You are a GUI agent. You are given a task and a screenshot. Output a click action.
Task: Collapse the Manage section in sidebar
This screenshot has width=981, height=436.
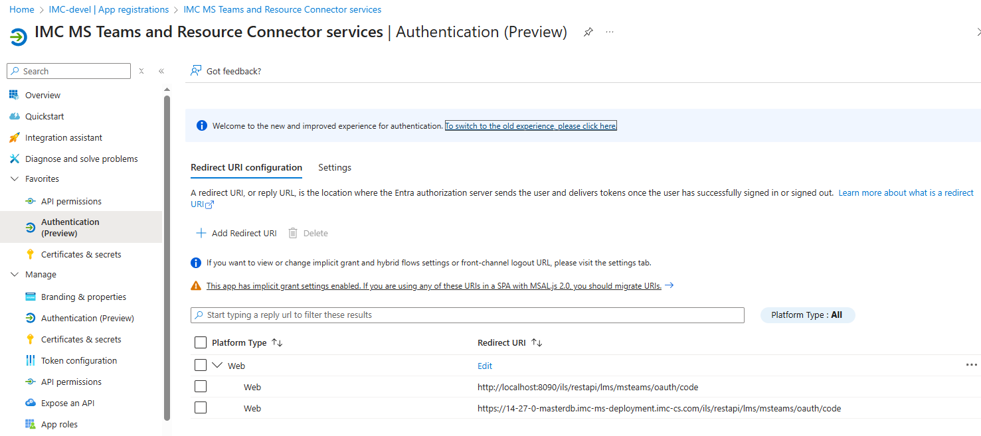pyautogui.click(x=15, y=275)
